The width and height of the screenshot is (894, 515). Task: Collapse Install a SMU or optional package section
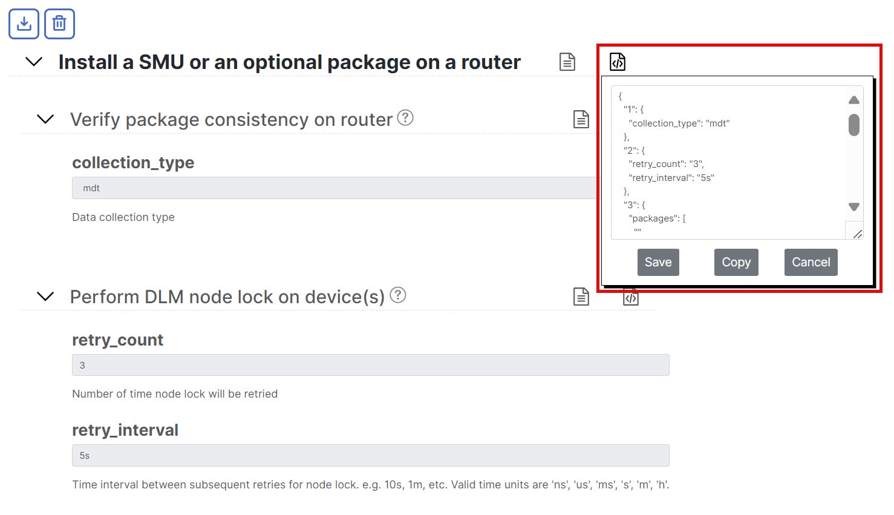34,62
